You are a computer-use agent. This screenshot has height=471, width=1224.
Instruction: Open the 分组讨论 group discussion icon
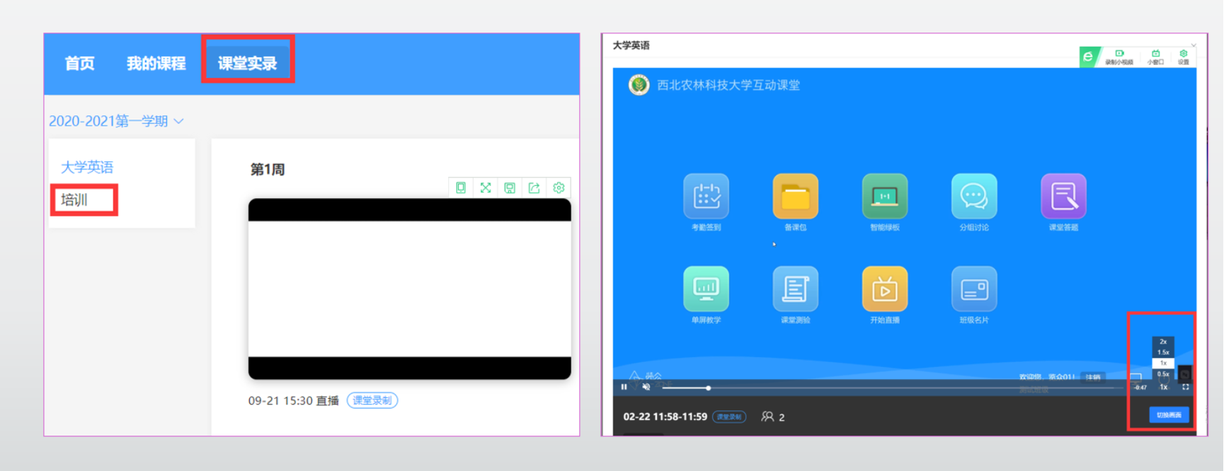[974, 197]
